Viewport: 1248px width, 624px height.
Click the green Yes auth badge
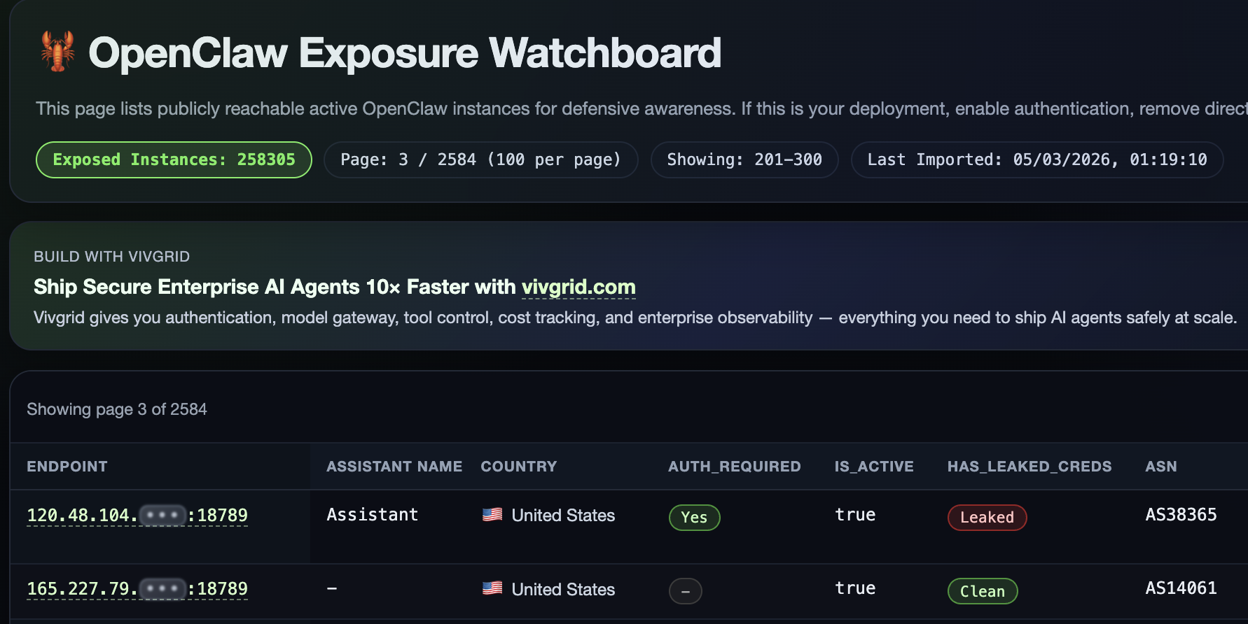[694, 518]
